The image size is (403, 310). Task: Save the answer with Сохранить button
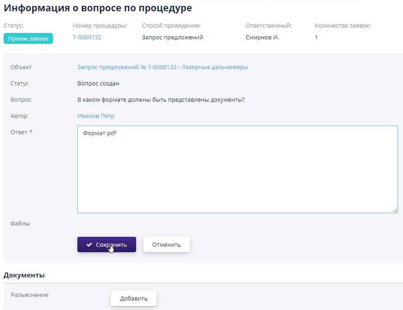point(106,244)
